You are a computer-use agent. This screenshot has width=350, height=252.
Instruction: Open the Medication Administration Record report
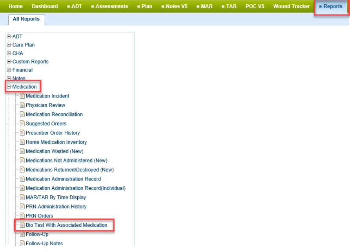[64, 179]
